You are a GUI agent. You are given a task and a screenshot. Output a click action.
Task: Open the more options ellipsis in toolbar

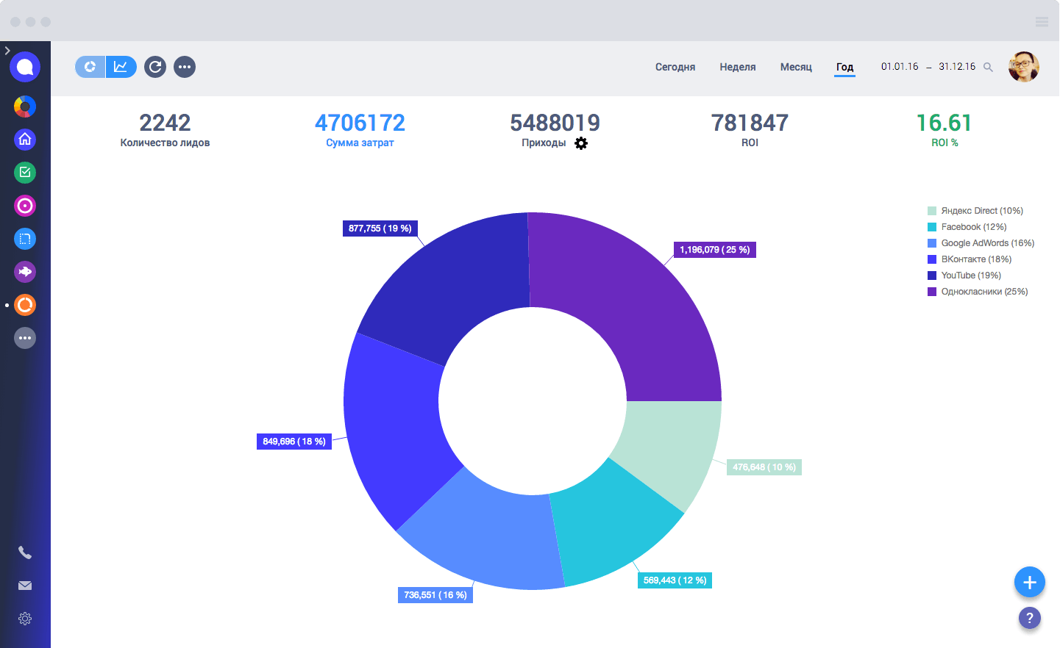coord(185,68)
